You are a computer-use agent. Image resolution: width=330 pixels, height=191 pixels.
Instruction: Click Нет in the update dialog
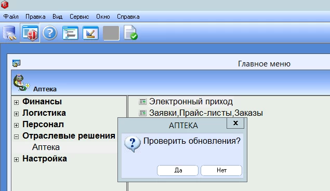[221, 170]
